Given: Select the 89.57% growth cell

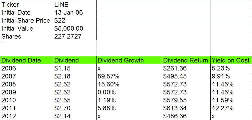Looking at the screenshot, I should (x=129, y=76).
